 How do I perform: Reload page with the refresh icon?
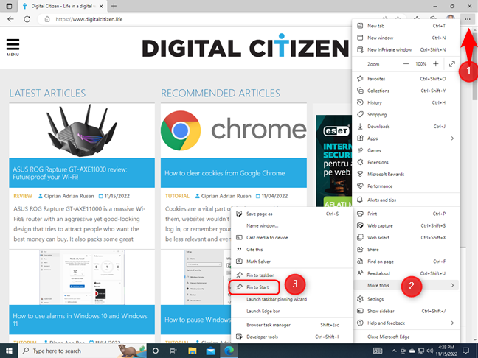27,19
